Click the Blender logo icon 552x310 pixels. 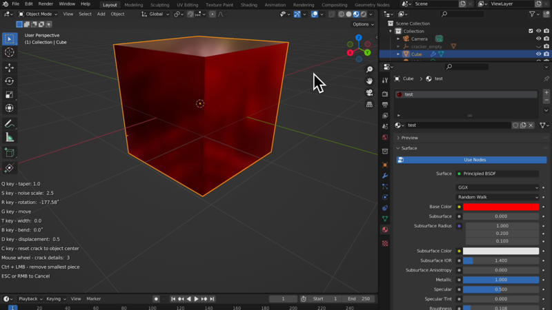(6, 4)
